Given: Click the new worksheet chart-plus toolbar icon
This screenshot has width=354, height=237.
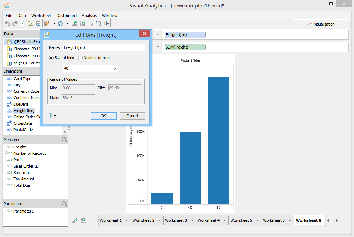Looking at the screenshot, I should (x=74, y=23).
